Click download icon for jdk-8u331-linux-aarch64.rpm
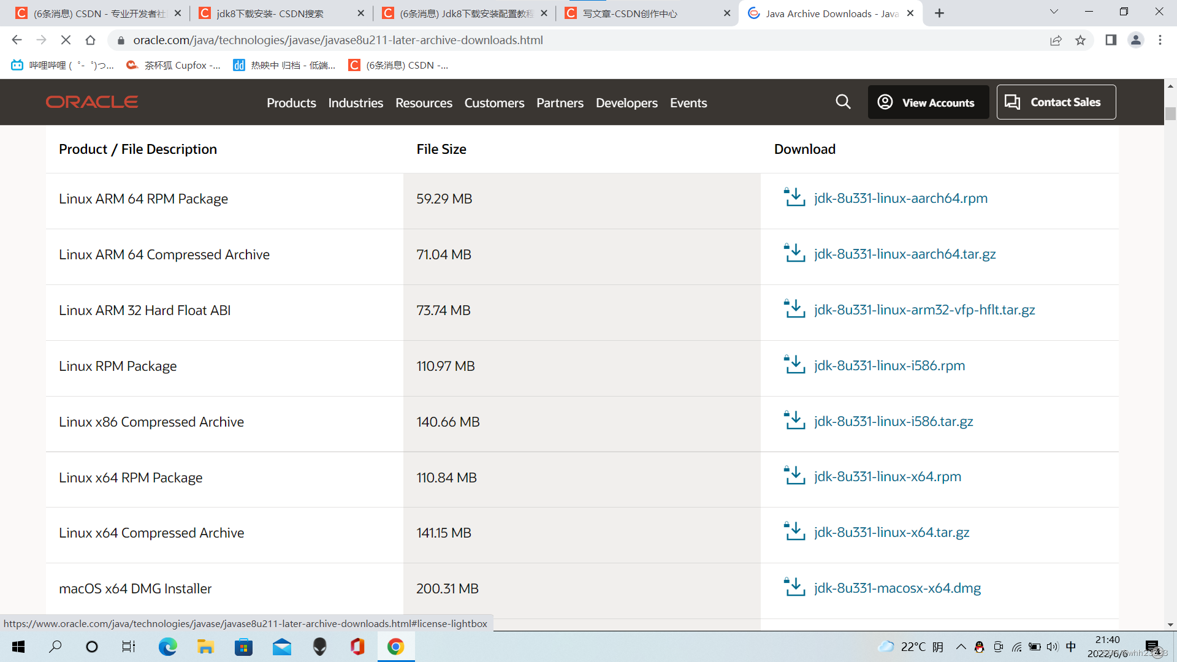The width and height of the screenshot is (1177, 662). (x=794, y=197)
